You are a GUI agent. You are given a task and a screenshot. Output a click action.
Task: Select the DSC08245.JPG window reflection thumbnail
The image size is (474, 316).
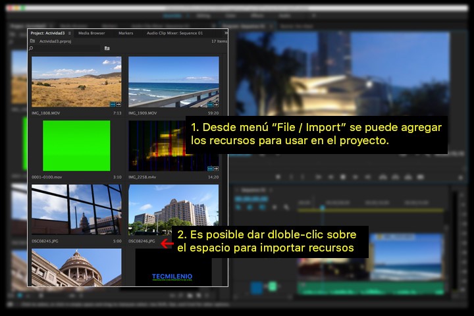pos(76,209)
